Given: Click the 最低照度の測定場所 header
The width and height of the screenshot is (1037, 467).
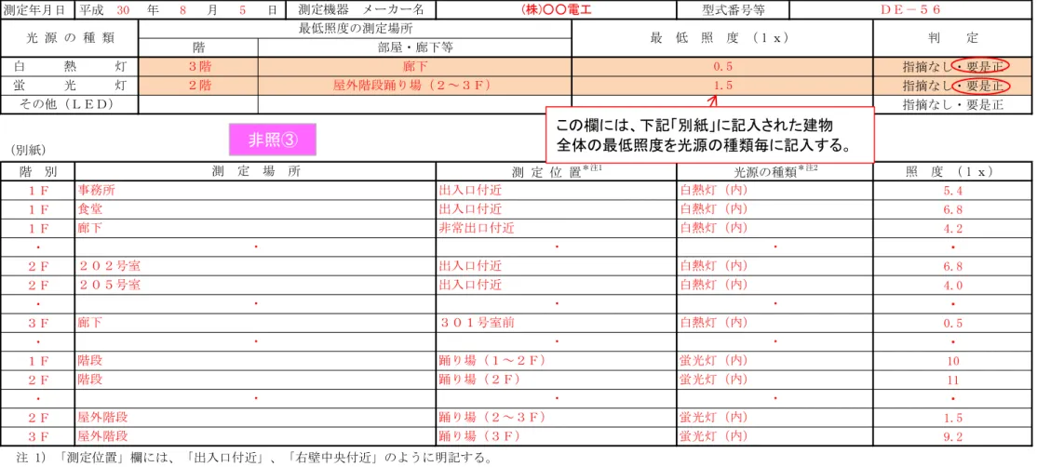Looking at the screenshot, I should pyautogui.click(x=356, y=29).
